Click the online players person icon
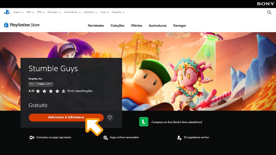Viewport: 276px width, 155px height. coord(179,138)
